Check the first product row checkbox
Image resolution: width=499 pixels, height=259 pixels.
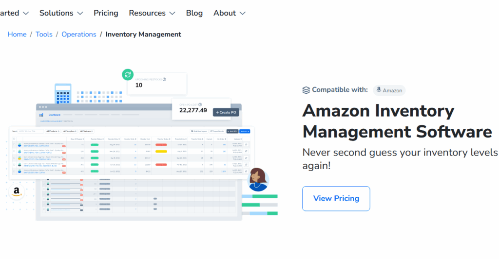coord(14,145)
